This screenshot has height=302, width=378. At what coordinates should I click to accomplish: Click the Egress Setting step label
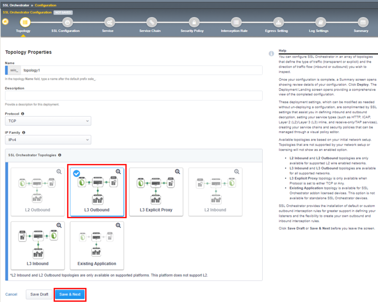(x=276, y=31)
